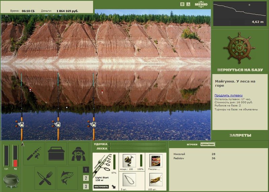Open the fish catch icon

(x=67, y=178)
